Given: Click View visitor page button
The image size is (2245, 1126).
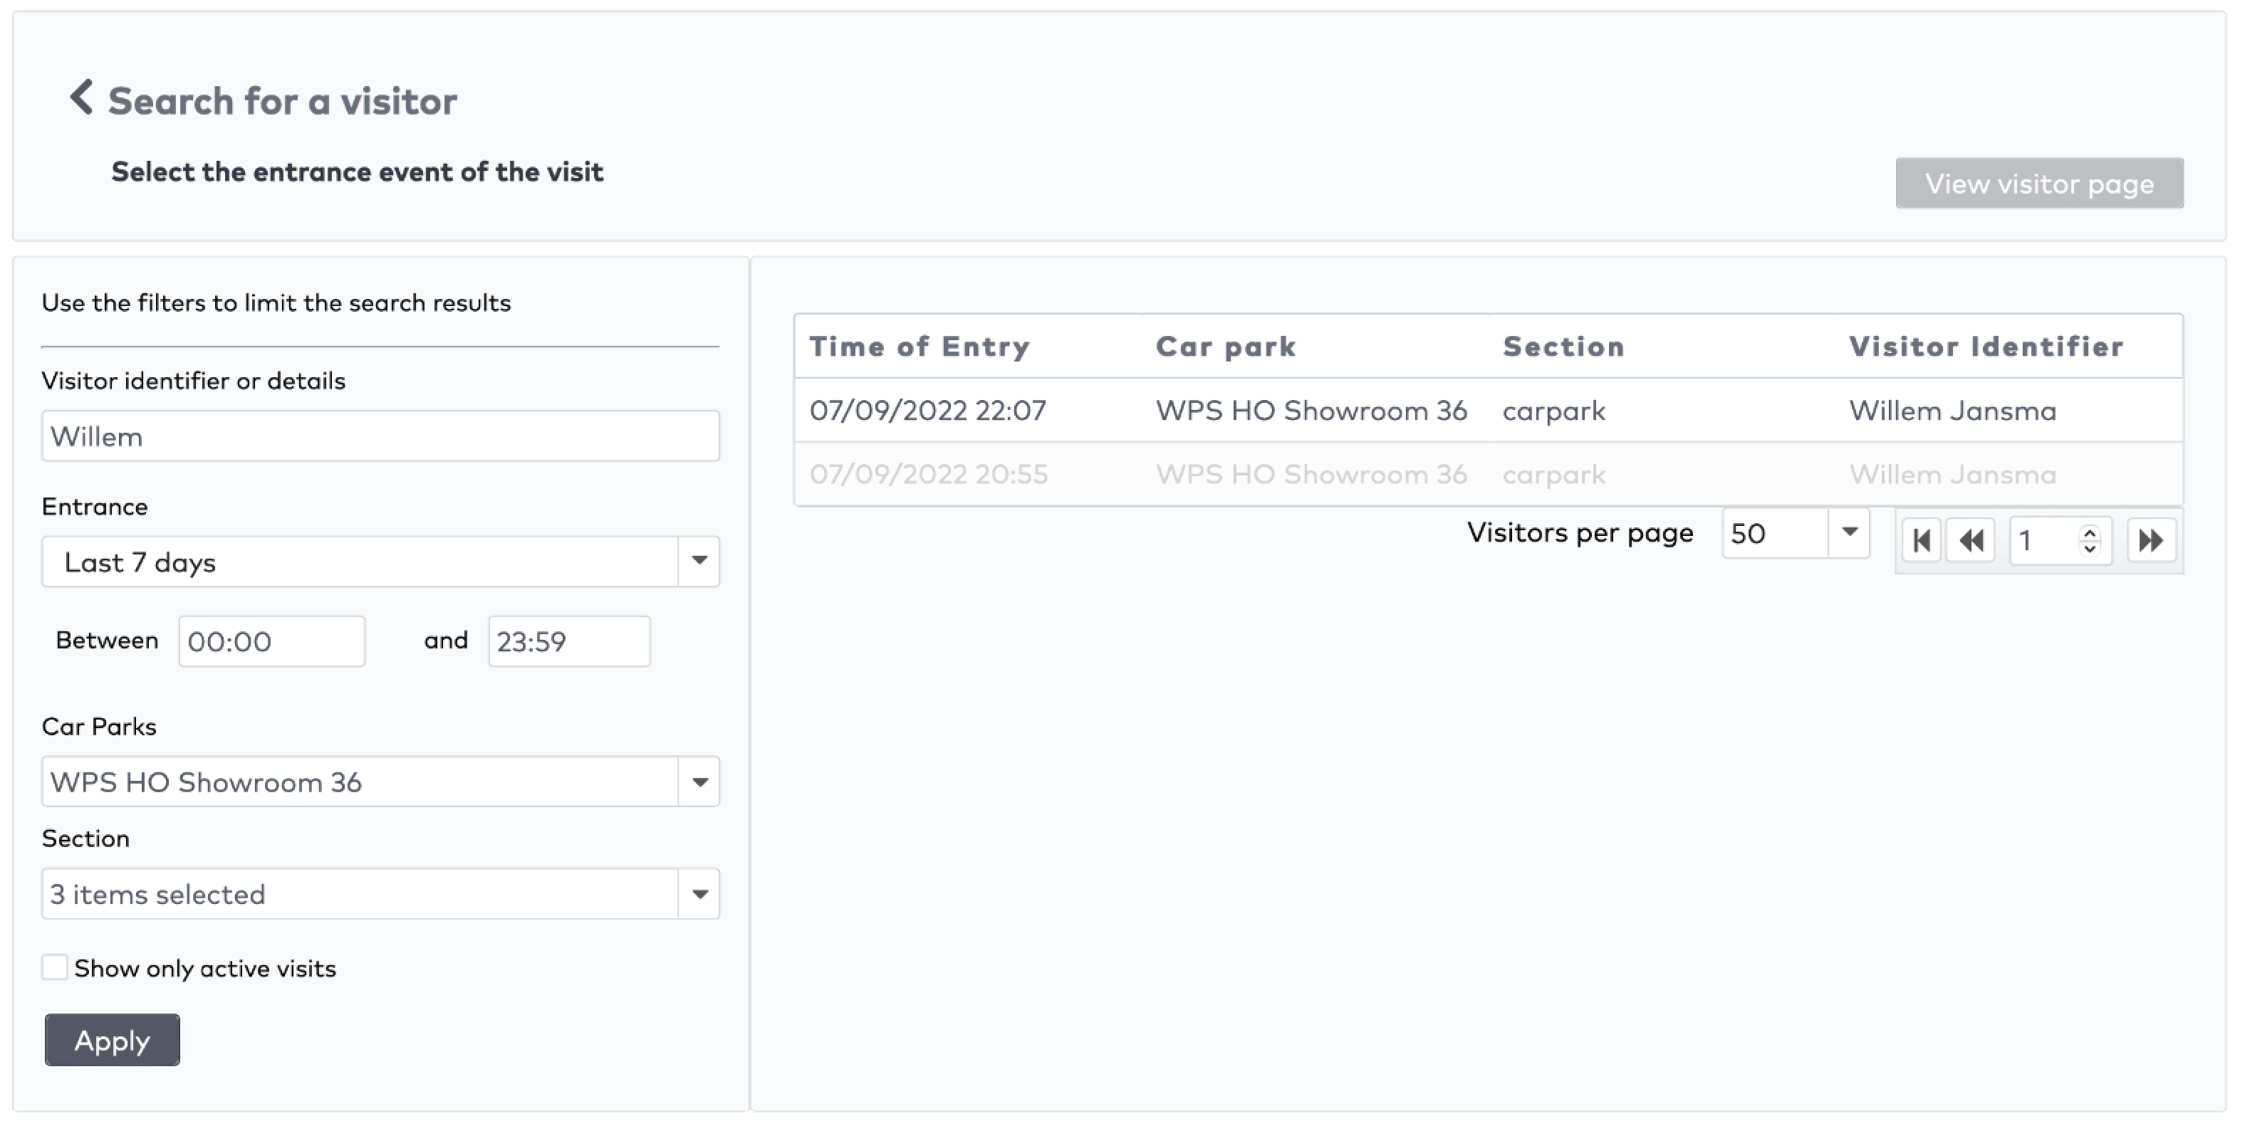Looking at the screenshot, I should (2038, 184).
